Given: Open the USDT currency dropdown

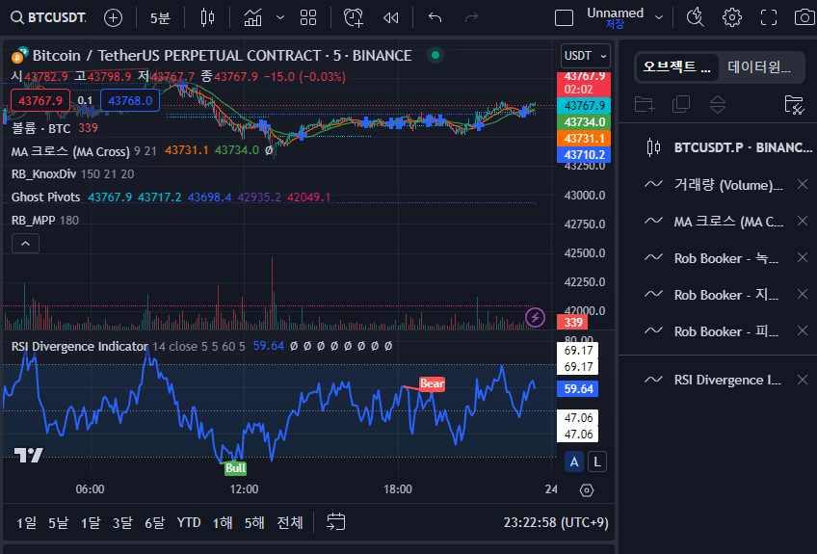Looking at the screenshot, I should pyautogui.click(x=585, y=56).
